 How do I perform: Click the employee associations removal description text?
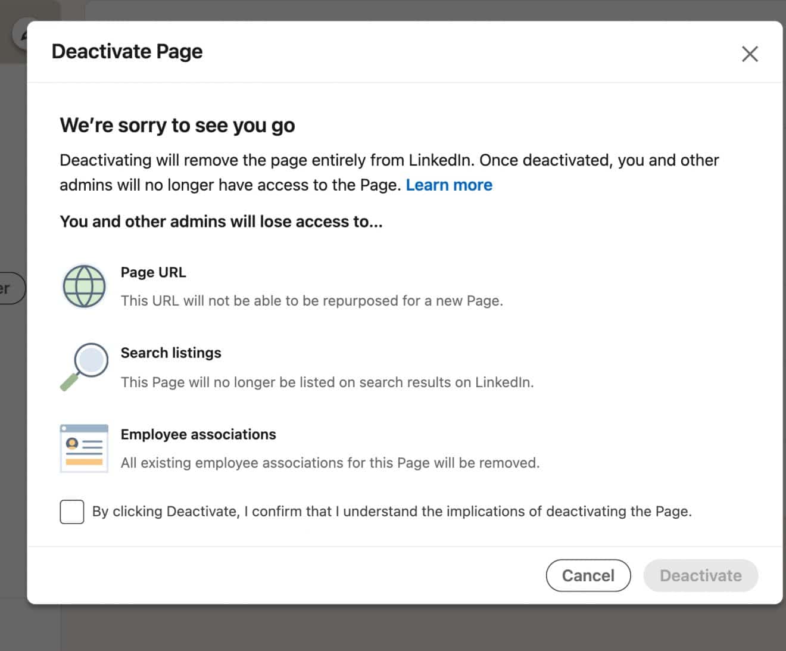[x=330, y=463]
